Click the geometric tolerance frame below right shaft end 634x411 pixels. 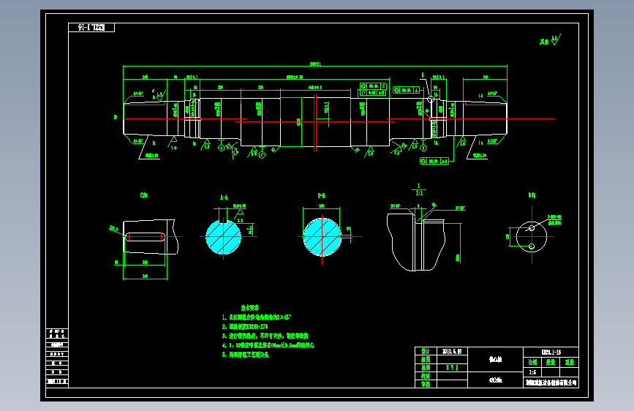(x=434, y=161)
